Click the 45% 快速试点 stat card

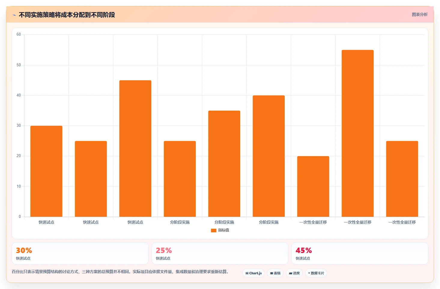coord(360,253)
